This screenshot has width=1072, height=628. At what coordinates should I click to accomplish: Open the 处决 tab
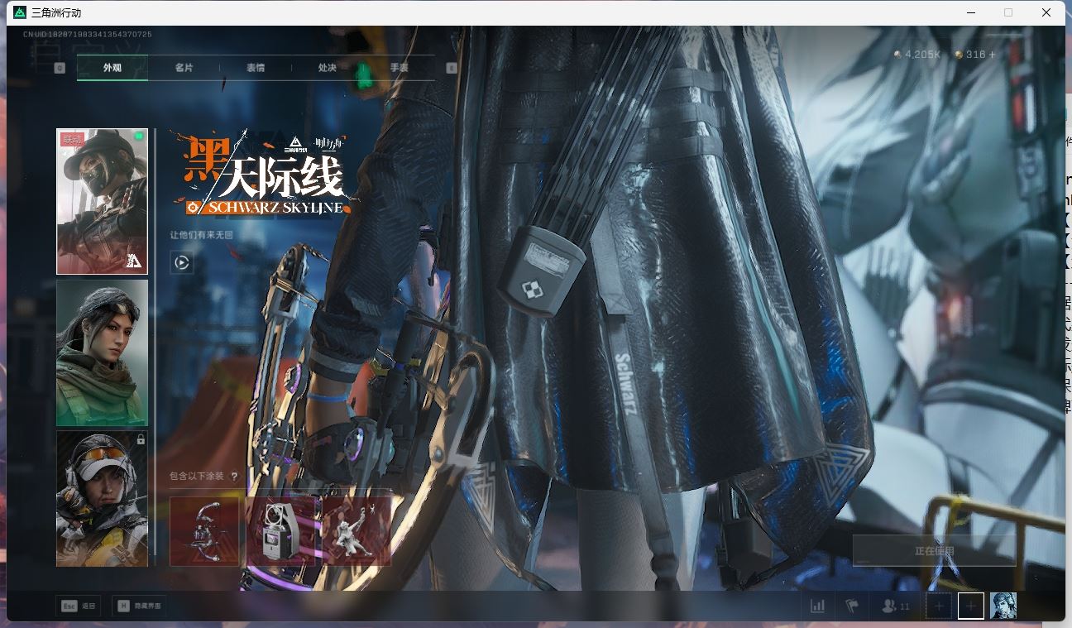pos(328,68)
